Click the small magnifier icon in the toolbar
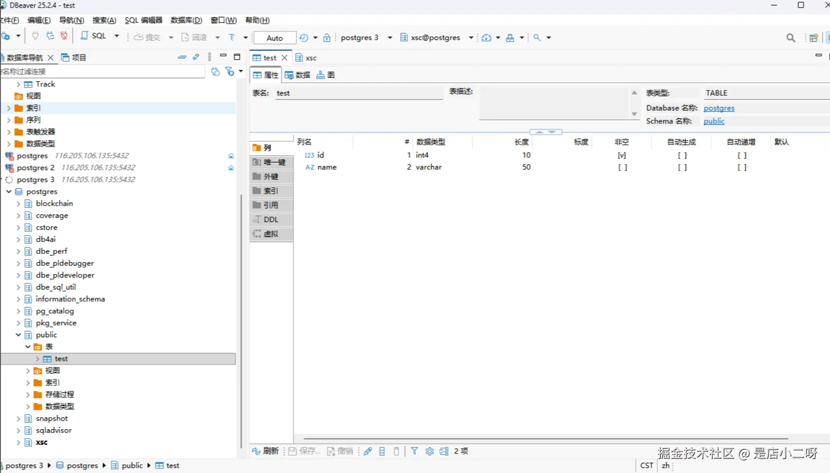The image size is (830, 473). coord(537,38)
